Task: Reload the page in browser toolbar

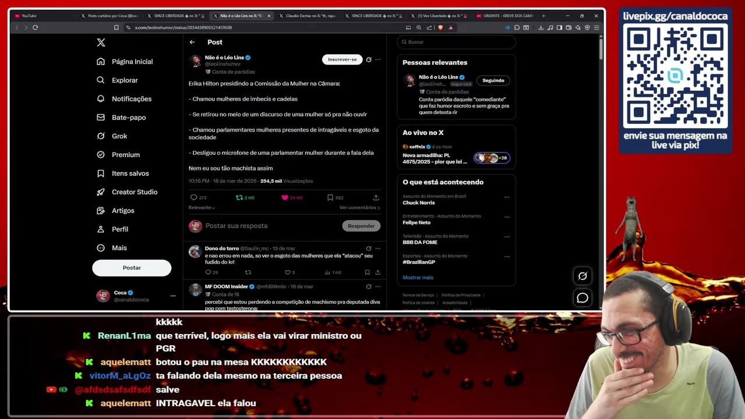Action: tap(36, 27)
